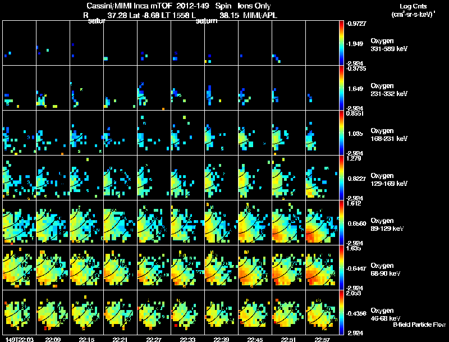Viewport: 449px width, 342px height.
Task: Click the '22:45' time label
Action: 255,339
